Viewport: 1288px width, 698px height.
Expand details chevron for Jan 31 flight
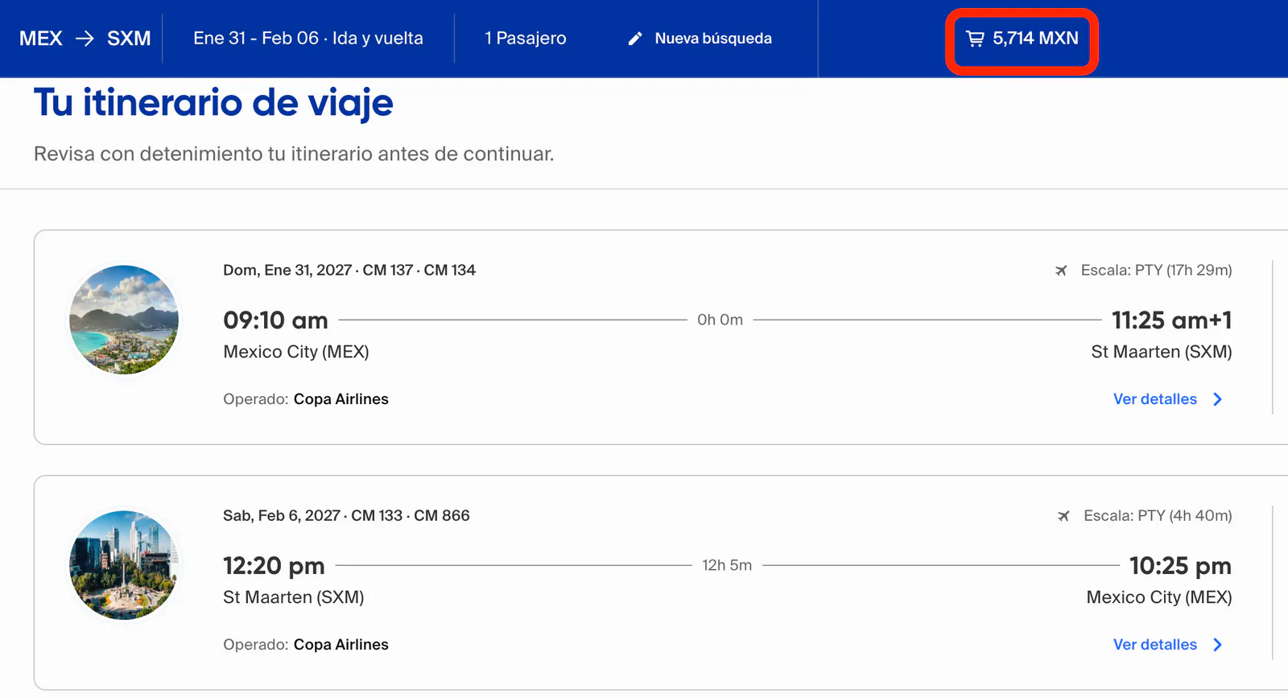point(1218,399)
